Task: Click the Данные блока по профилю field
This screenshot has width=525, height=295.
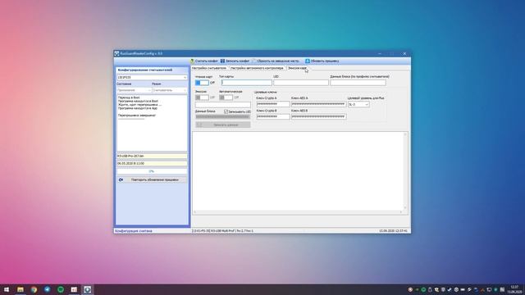Action: click(358, 83)
